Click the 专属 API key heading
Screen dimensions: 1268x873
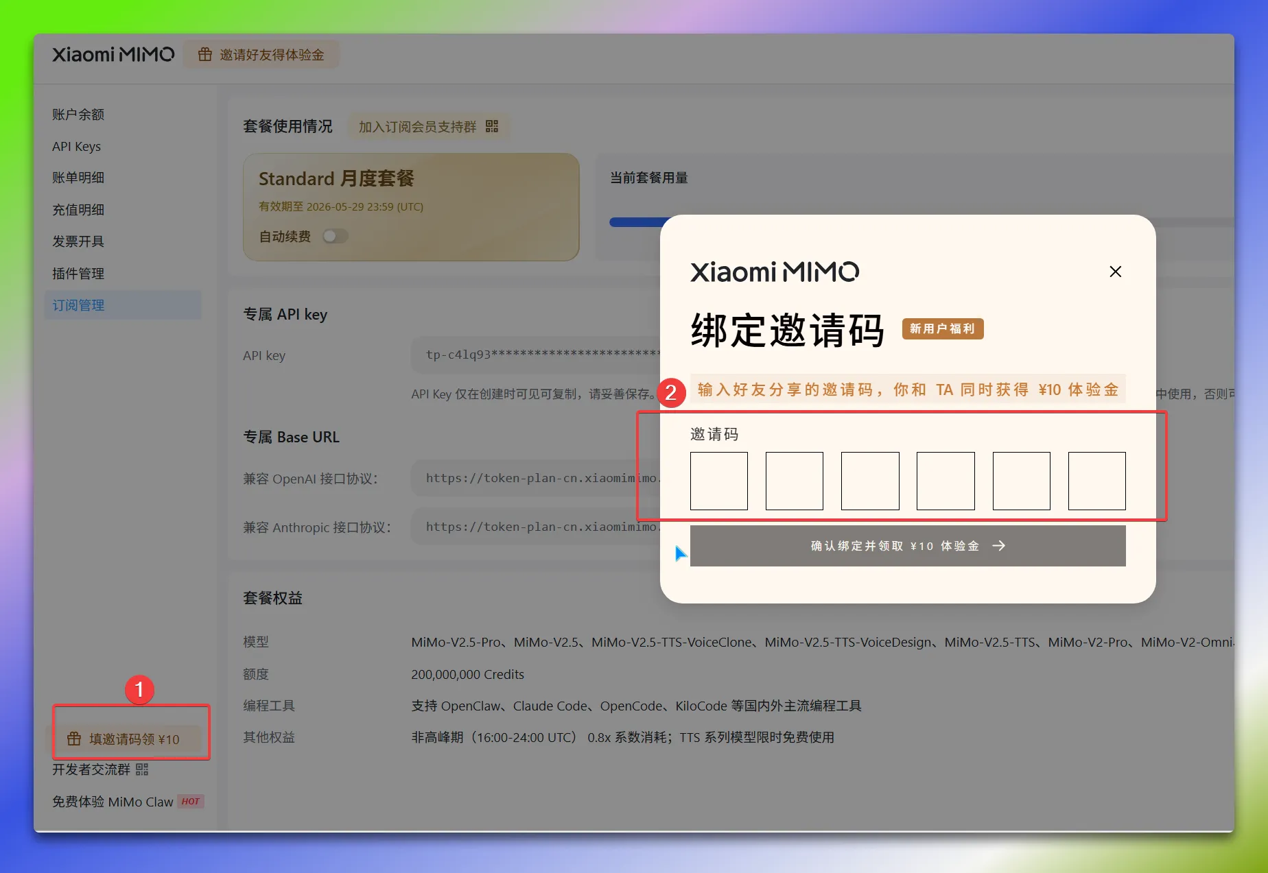pyautogui.click(x=285, y=314)
